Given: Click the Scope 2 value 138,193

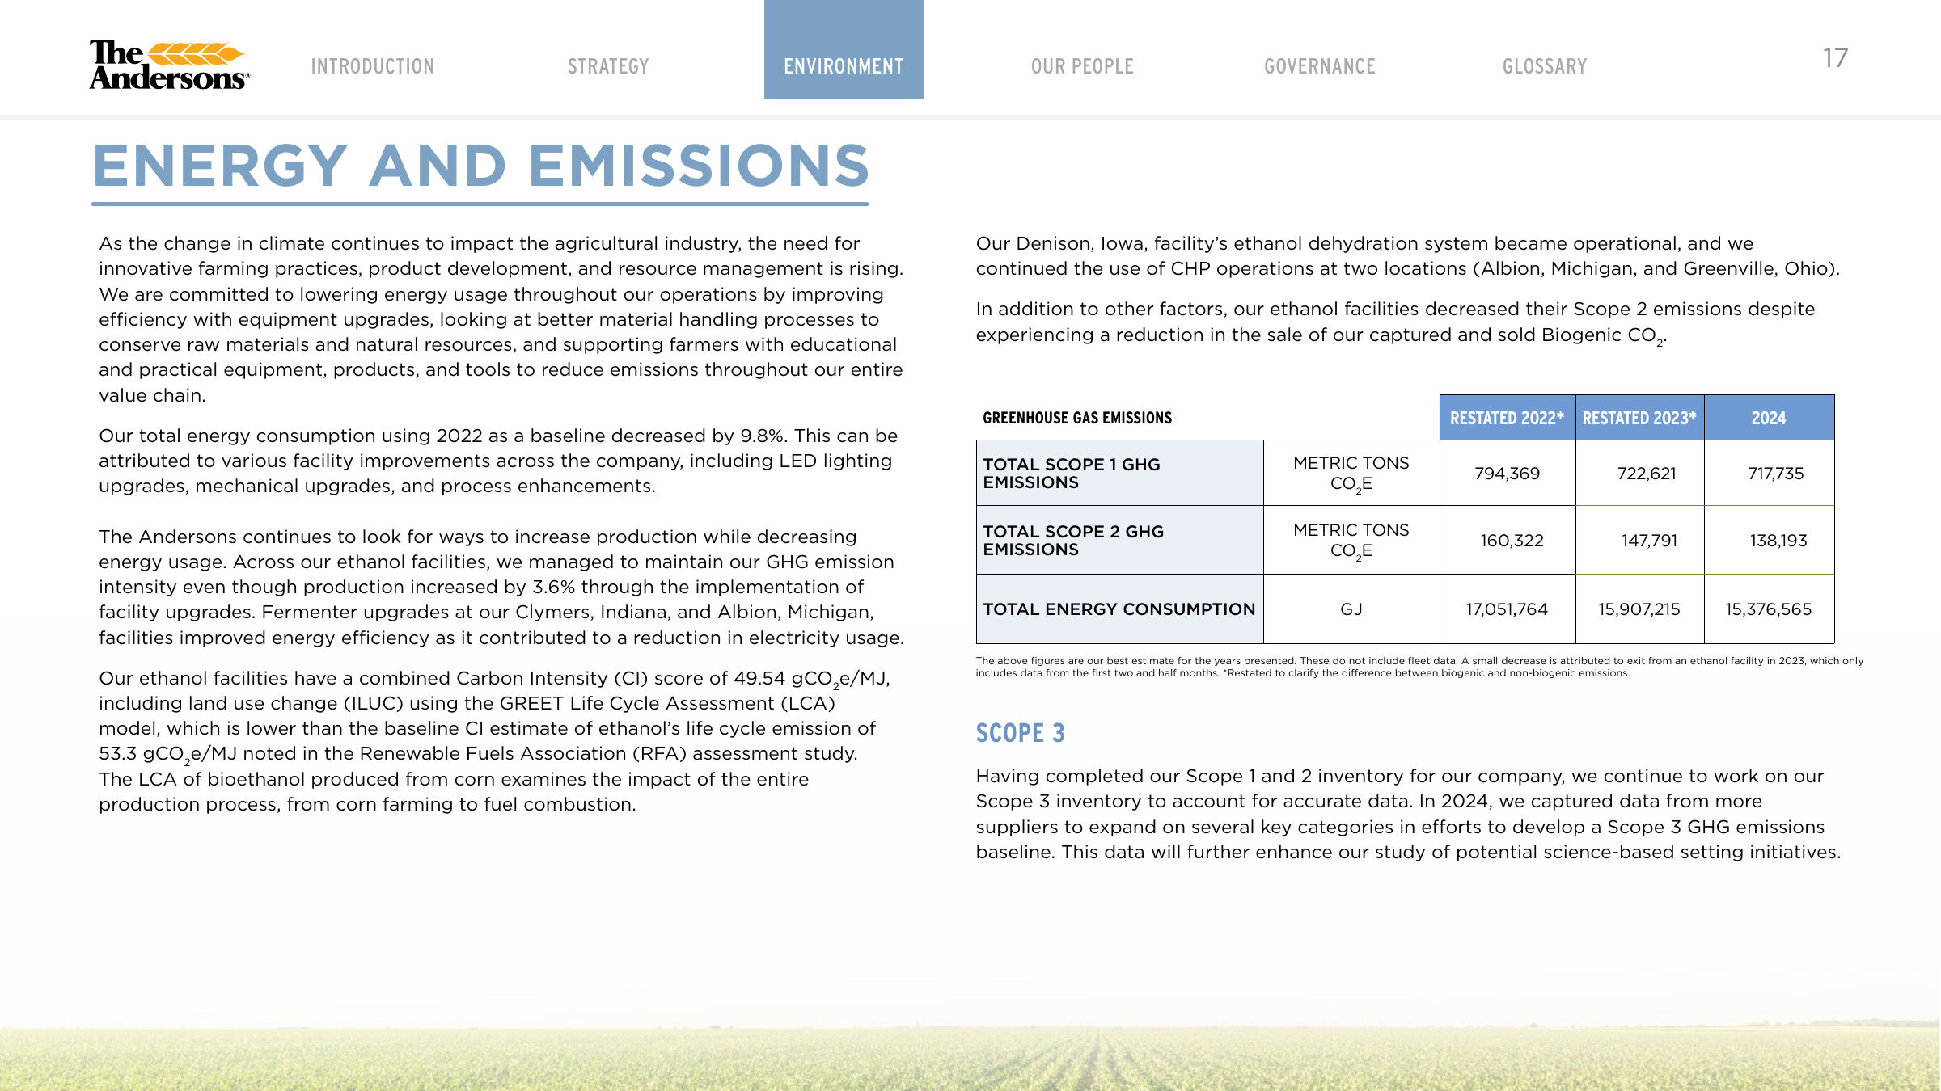Looking at the screenshot, I should coord(1778,541).
